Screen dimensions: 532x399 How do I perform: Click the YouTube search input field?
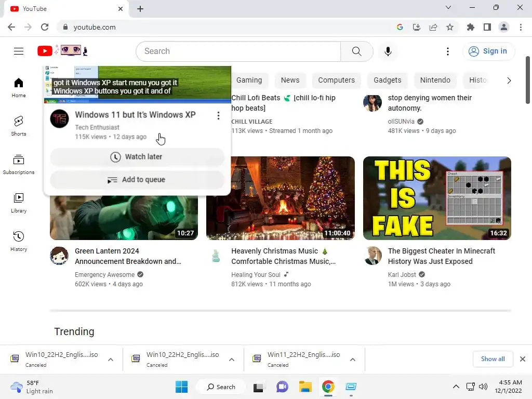click(238, 51)
